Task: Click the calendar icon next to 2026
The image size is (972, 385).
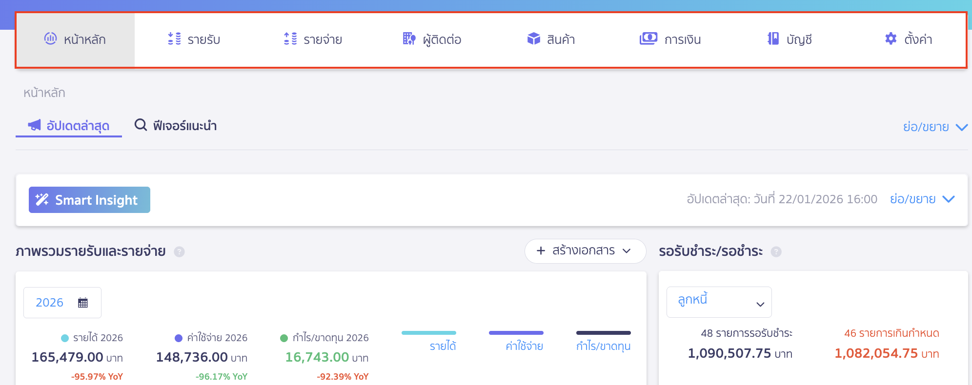Action: click(x=83, y=303)
